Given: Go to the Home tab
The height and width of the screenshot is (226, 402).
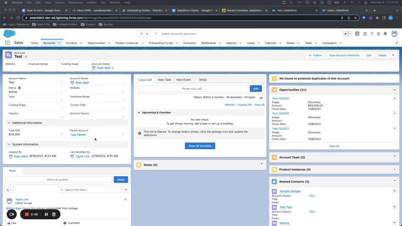Looking at the screenshot, I should (x=35, y=43).
